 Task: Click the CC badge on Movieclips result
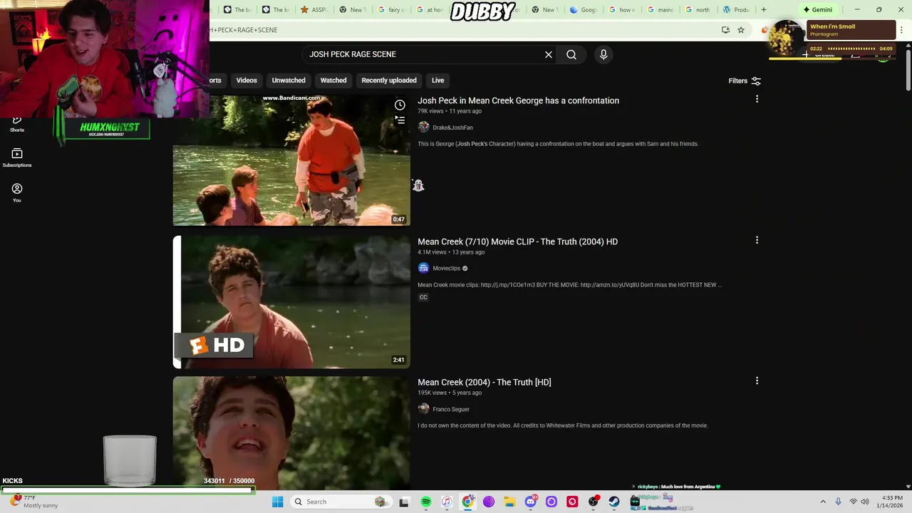pyautogui.click(x=423, y=297)
